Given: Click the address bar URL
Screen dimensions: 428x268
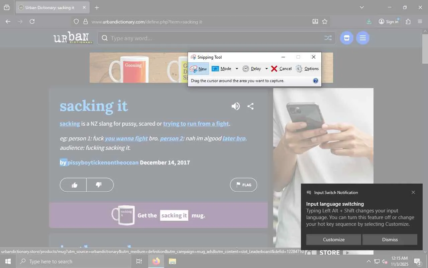Looking at the screenshot, I should click(x=147, y=22).
